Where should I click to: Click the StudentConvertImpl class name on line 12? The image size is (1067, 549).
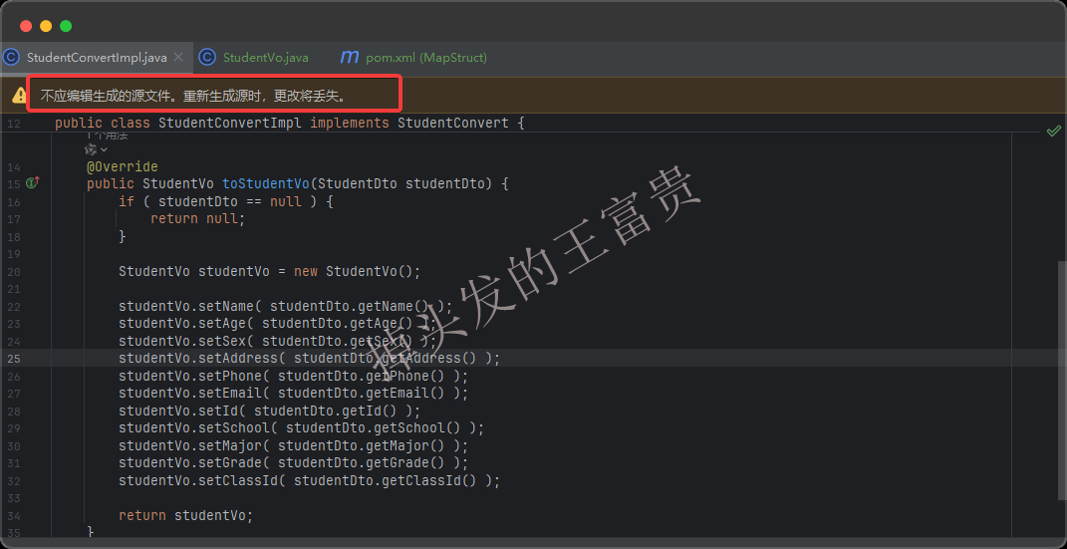click(231, 124)
